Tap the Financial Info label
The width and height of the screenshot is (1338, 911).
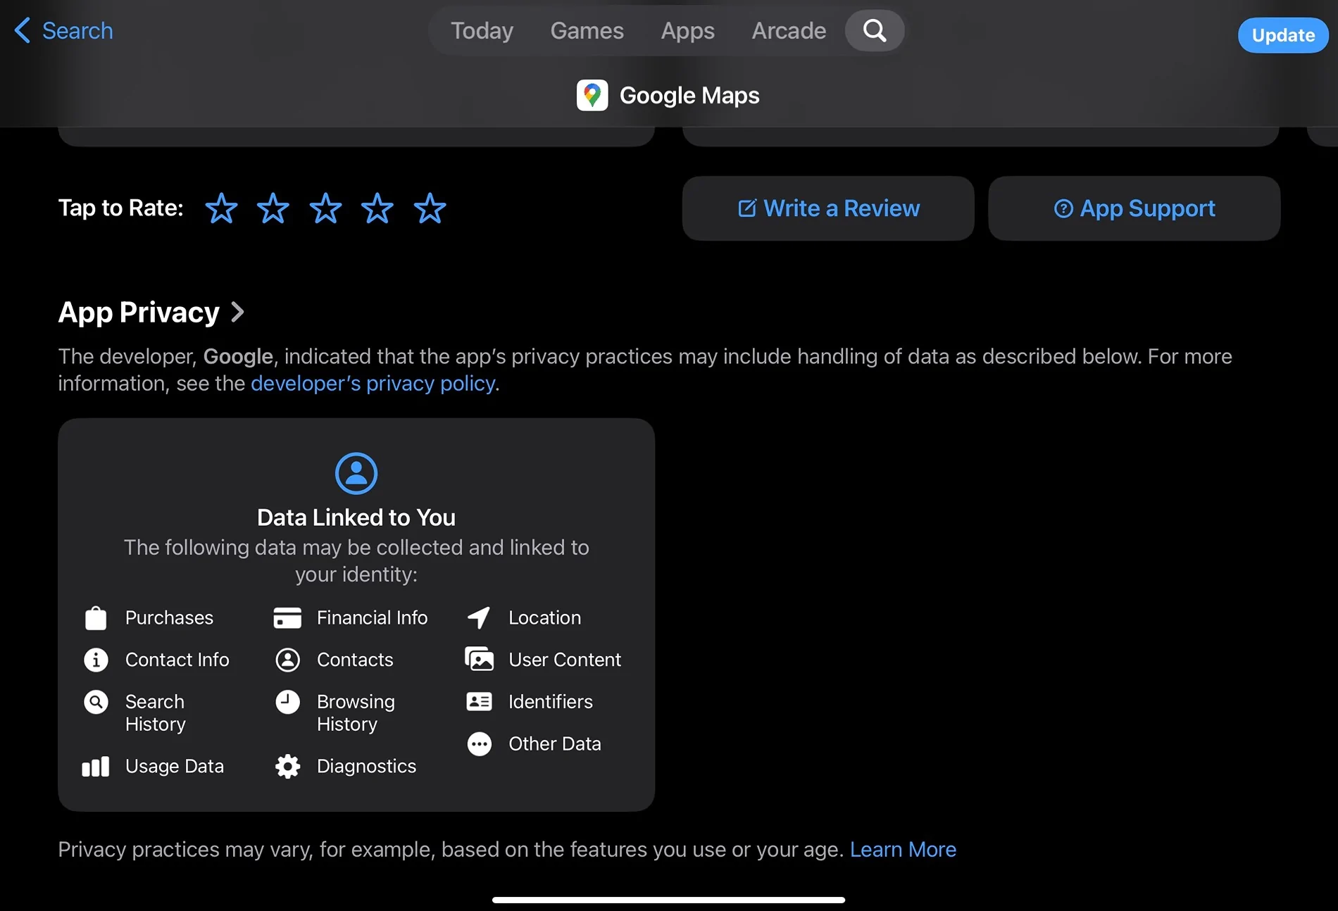tap(372, 618)
